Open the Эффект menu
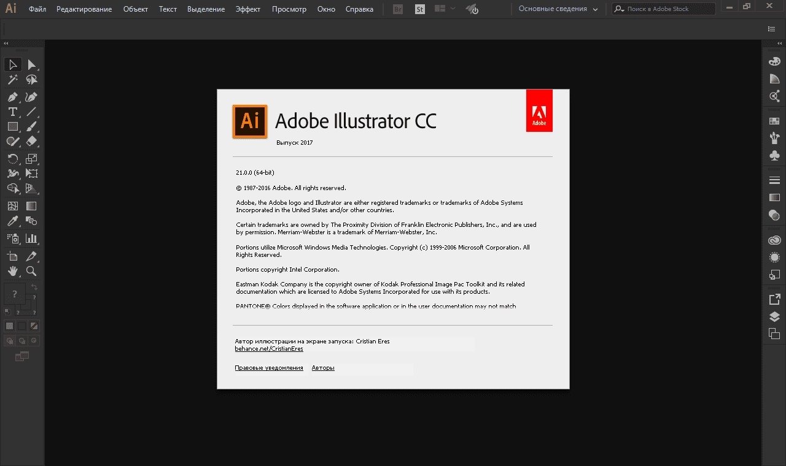The width and height of the screenshot is (786, 466). pos(248,9)
